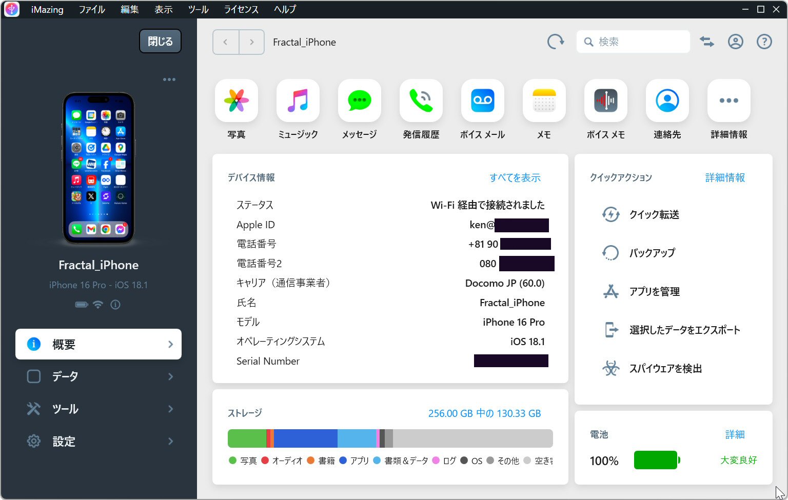This screenshot has height=500, width=788.
Task: Open the 編集 menu
Action: (129, 9)
